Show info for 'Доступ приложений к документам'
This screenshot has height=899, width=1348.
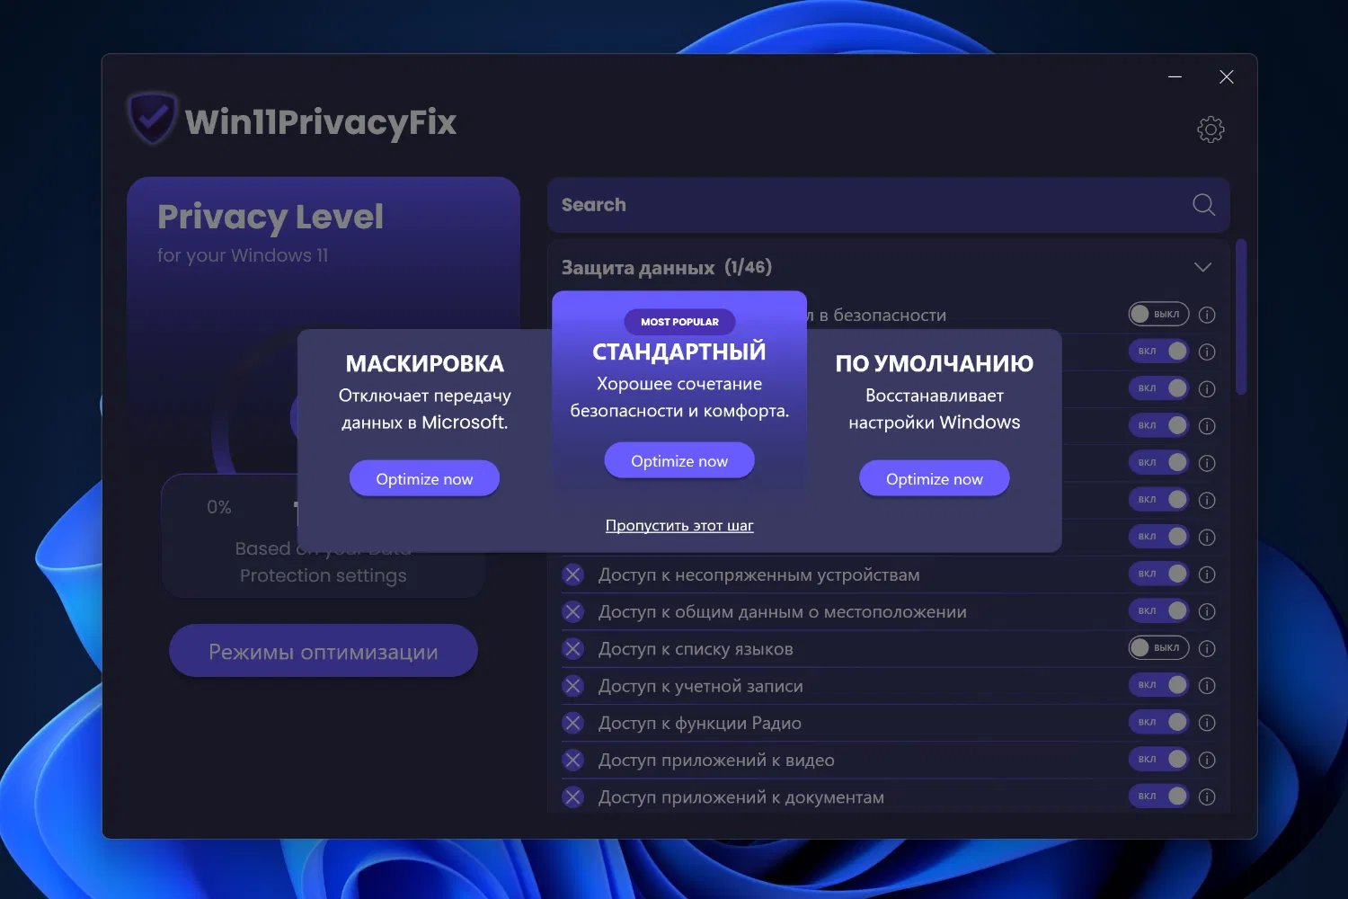1207,797
